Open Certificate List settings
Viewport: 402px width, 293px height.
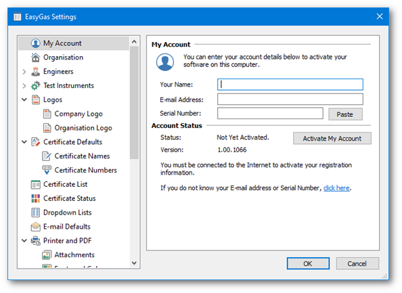[x=66, y=184]
